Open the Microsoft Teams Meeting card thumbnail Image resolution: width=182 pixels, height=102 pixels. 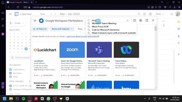pos(99,50)
